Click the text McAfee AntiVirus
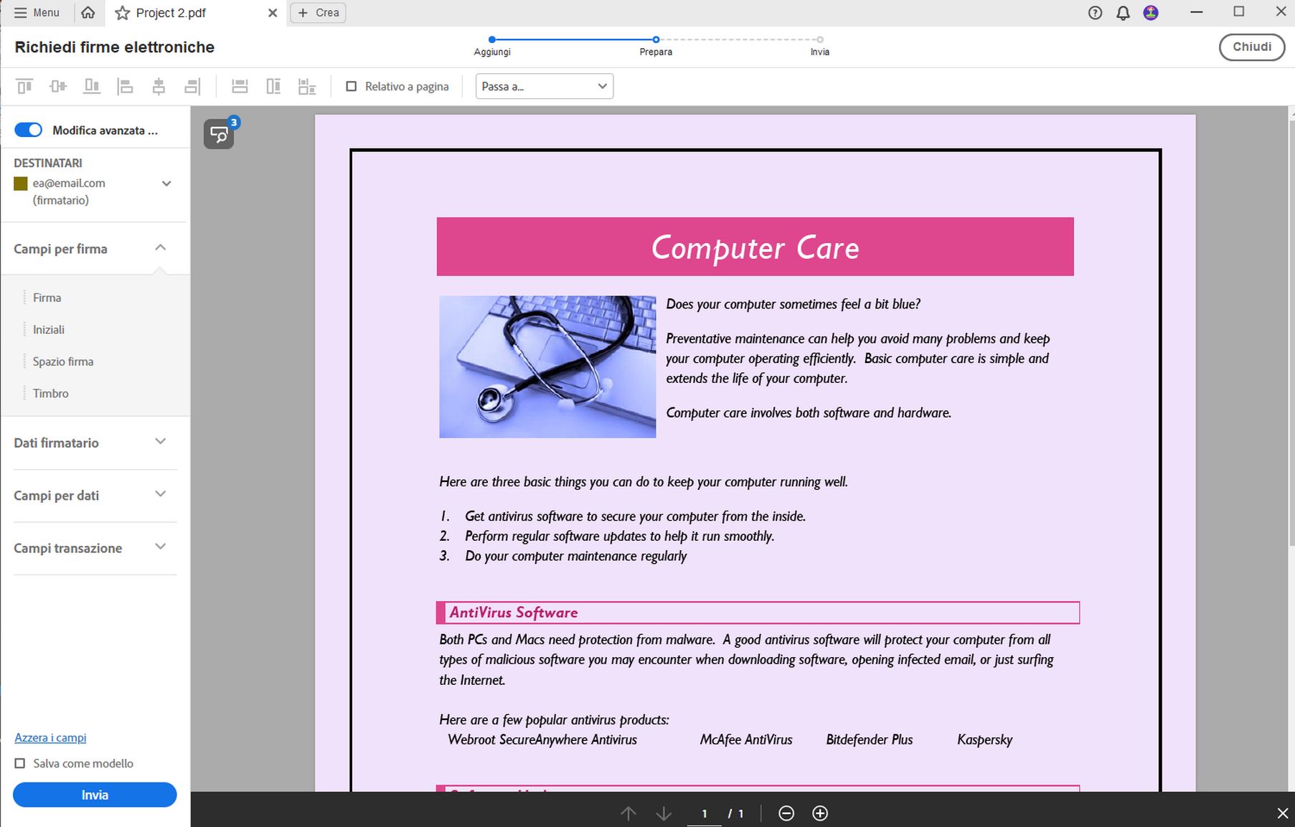 (746, 739)
